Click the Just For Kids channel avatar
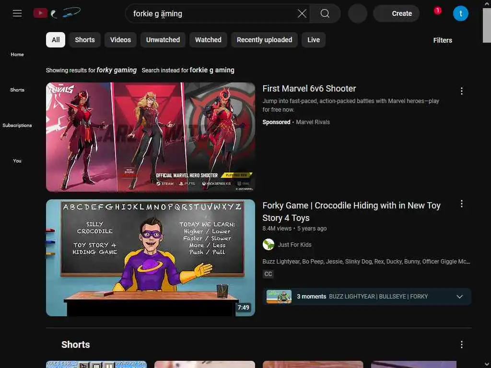This screenshot has width=491, height=368. coord(269,244)
